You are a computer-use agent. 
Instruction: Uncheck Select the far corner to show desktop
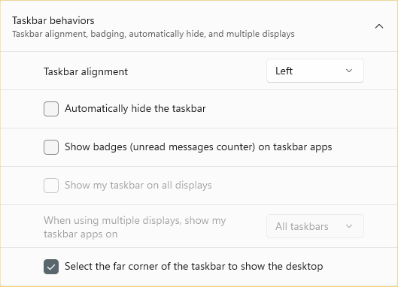[51, 267]
